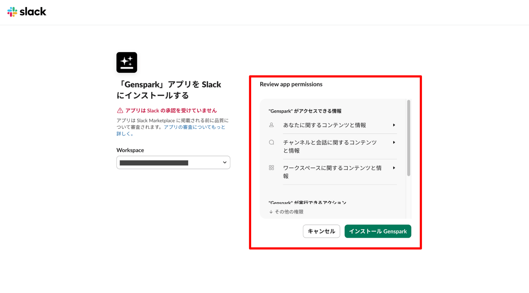
Task: Expand arrow for ワークスペースに関するコンテンツと情報
Action: click(394, 168)
